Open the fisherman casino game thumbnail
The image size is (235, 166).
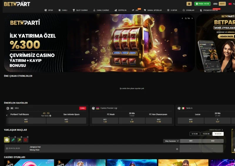(x=183, y=163)
